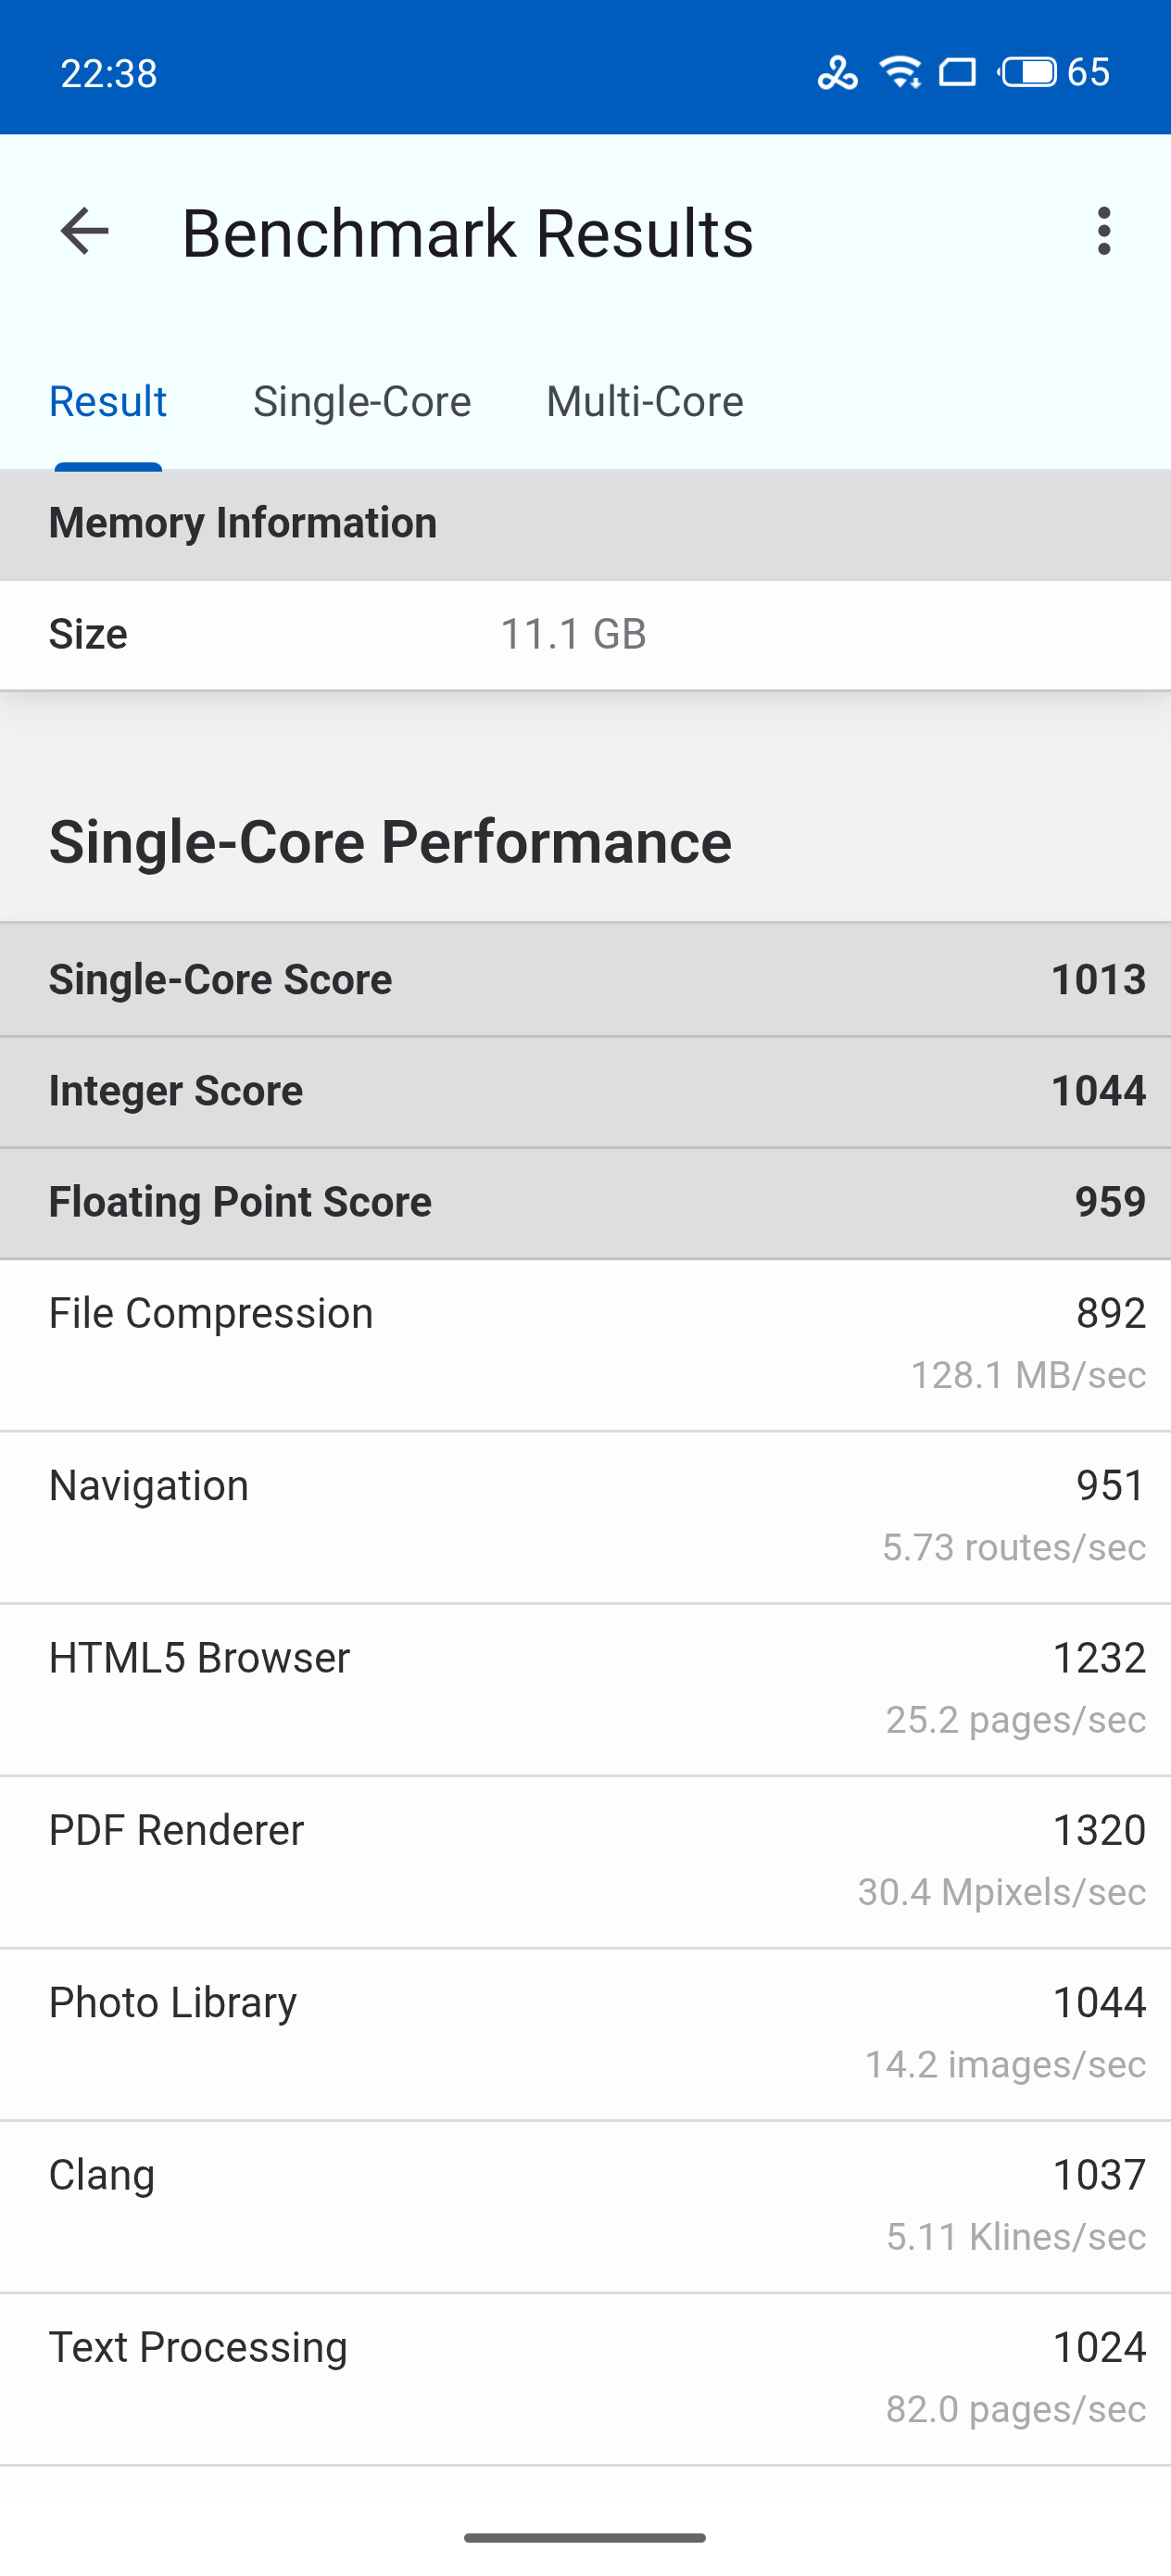Tap the clock in the status bar

pos(109,73)
